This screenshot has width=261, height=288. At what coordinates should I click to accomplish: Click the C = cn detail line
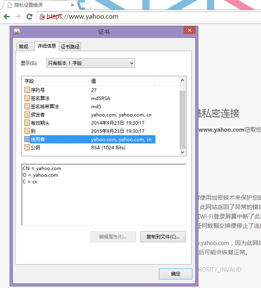point(30,182)
